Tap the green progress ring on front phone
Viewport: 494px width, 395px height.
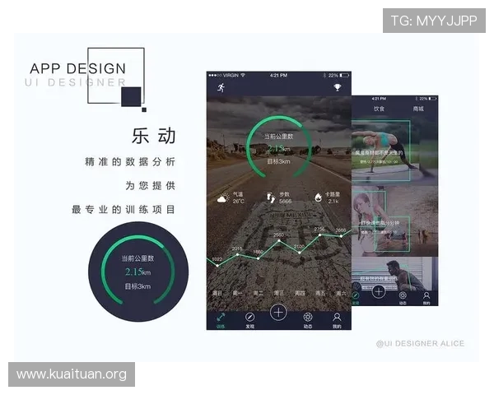(x=279, y=147)
